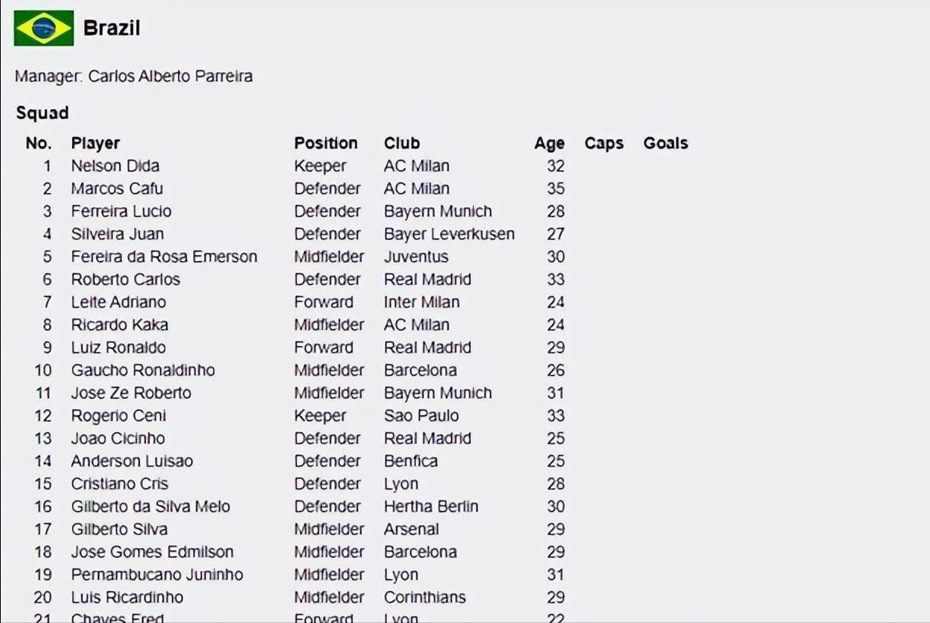Click the Position column header
This screenshot has height=623, width=930.
pos(326,143)
